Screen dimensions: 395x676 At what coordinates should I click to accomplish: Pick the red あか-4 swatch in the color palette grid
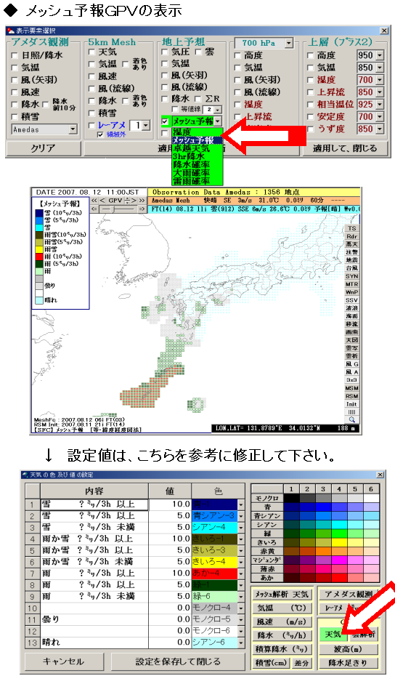(x=339, y=577)
